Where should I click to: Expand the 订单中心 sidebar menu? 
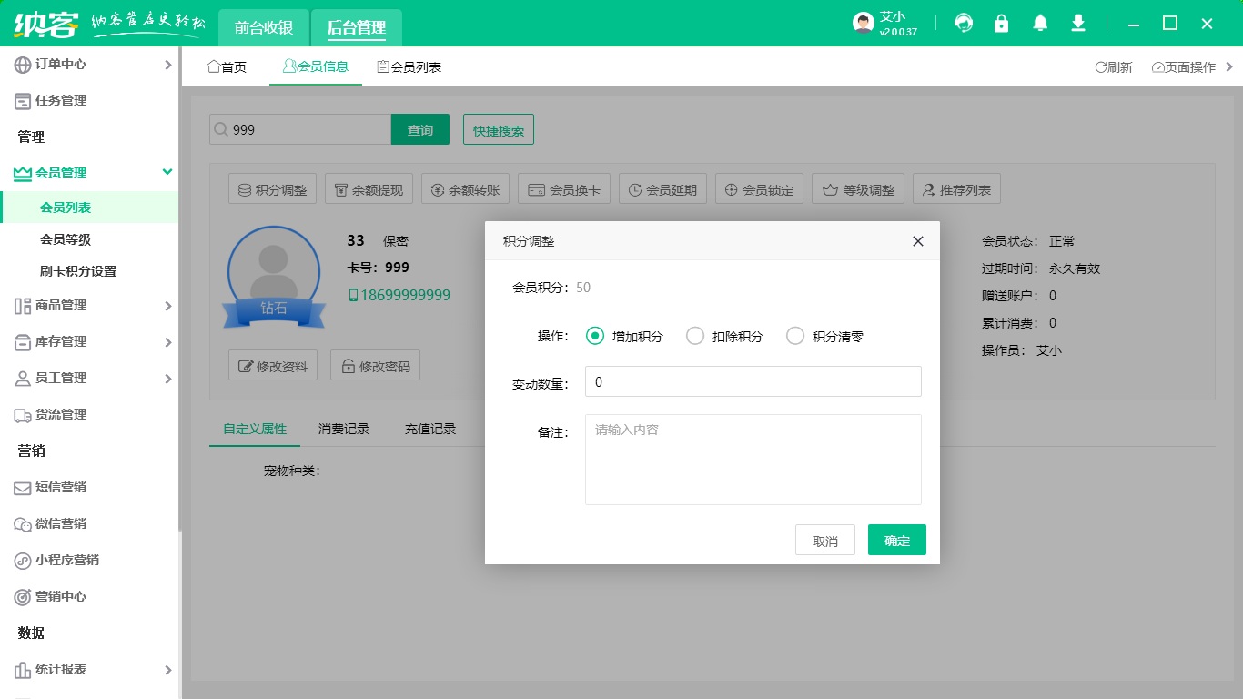click(89, 65)
